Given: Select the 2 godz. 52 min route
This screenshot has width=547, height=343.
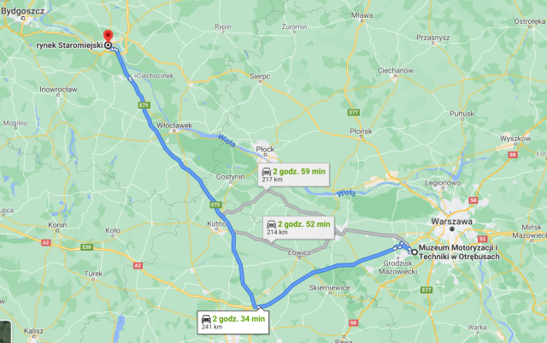Looking at the screenshot, I should (x=298, y=228).
